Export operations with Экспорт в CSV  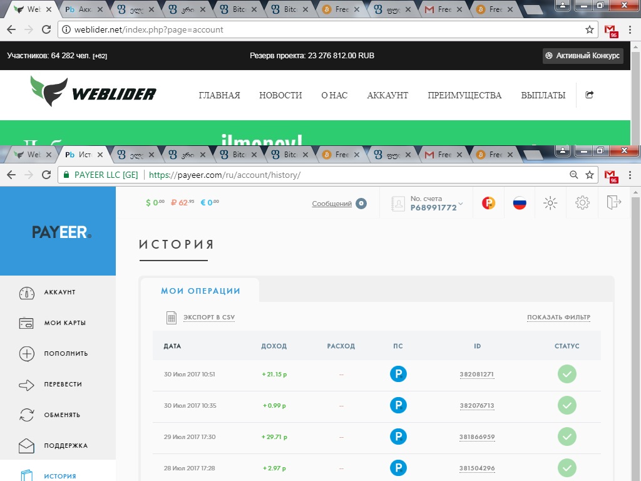click(208, 318)
